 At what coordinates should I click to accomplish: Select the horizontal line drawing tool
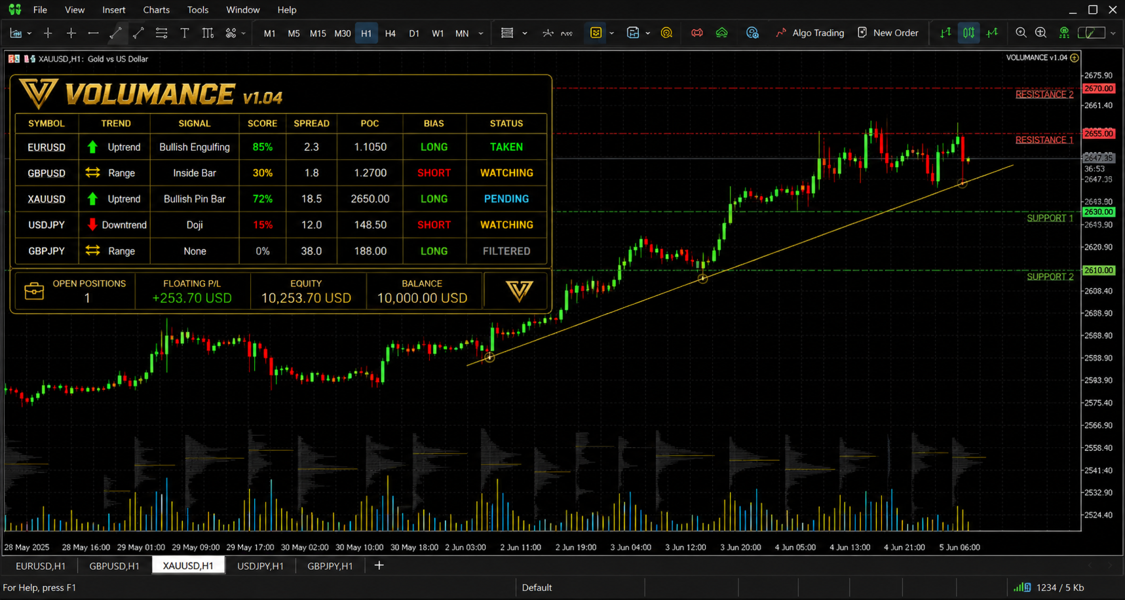point(93,33)
